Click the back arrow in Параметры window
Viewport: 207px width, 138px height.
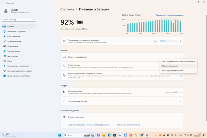[x=3, y=3]
